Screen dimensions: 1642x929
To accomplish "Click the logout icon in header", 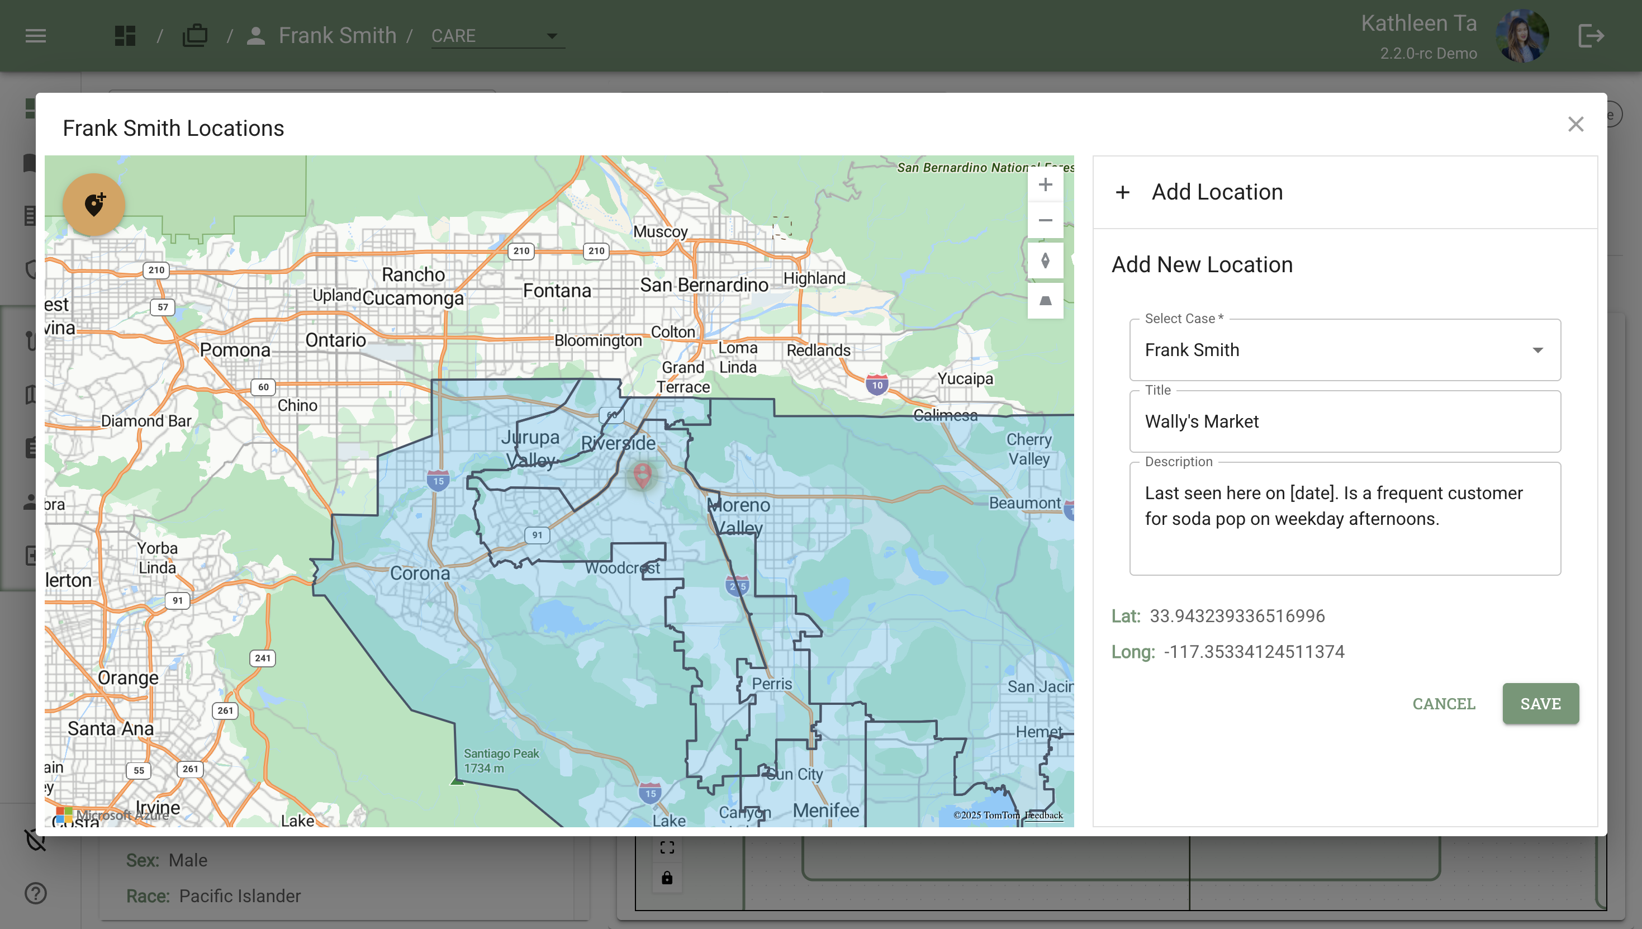I will coord(1591,36).
